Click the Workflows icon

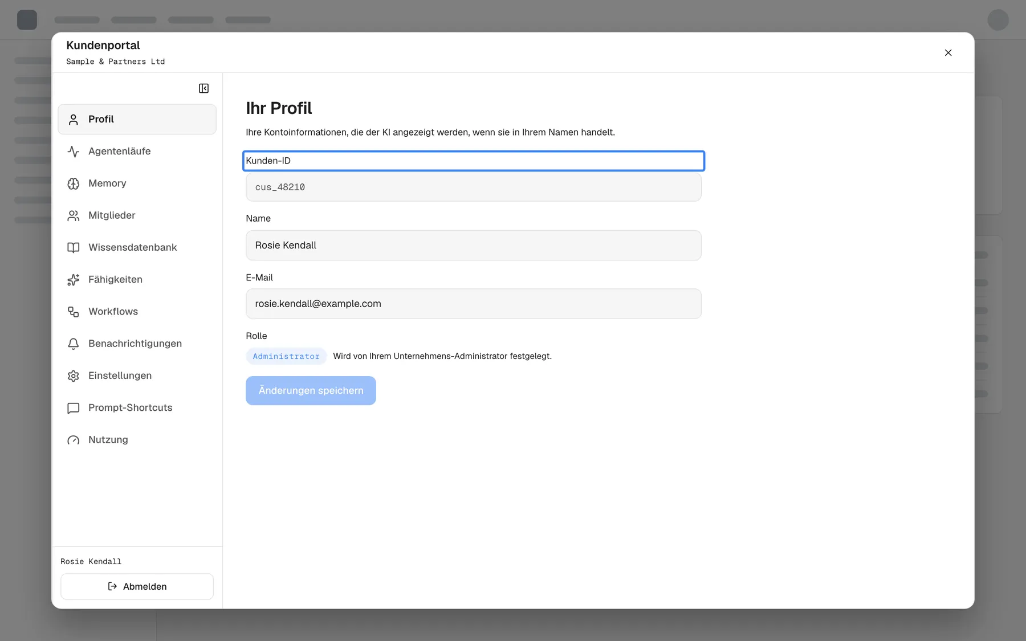point(74,312)
